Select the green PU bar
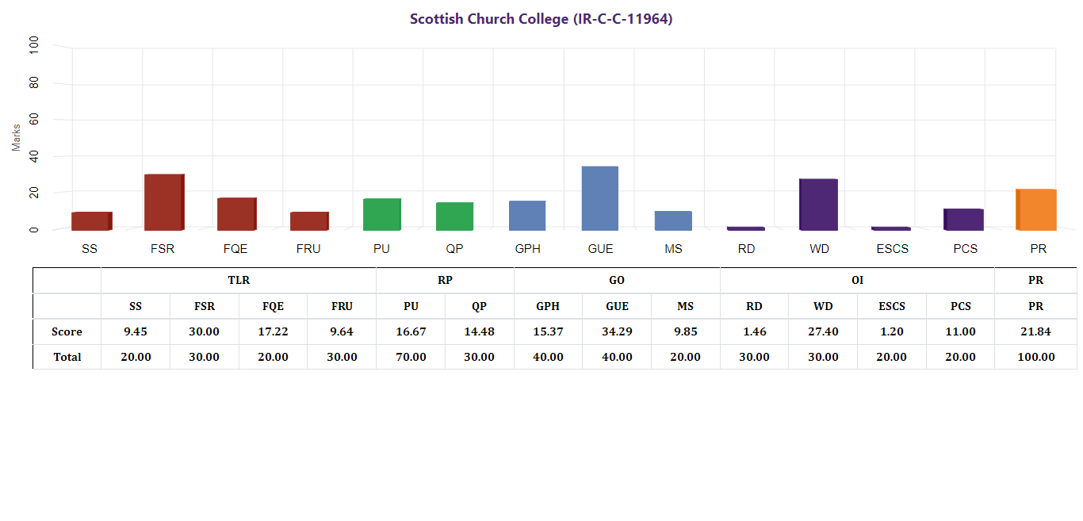 pyautogui.click(x=381, y=214)
